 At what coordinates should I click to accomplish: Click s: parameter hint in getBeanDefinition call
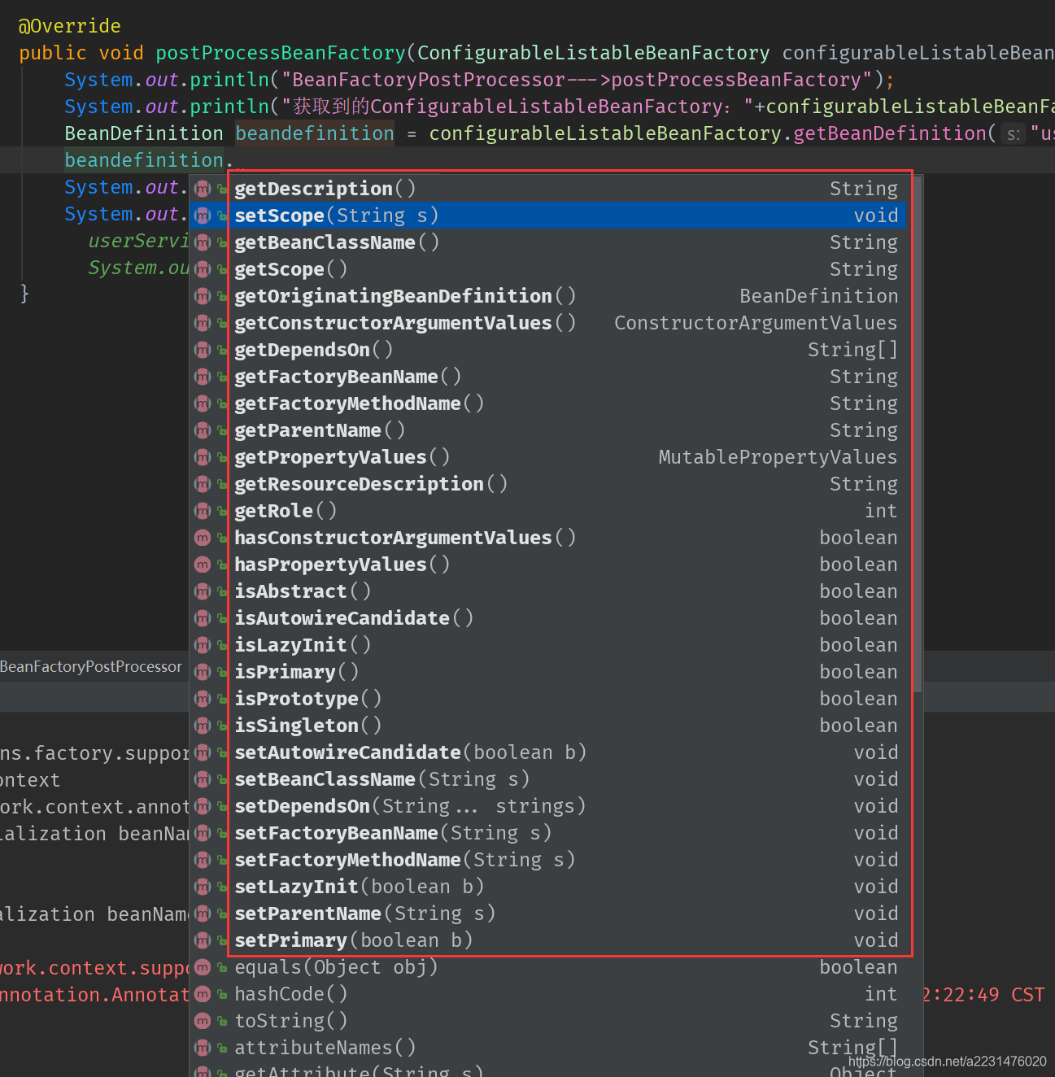click(1013, 134)
